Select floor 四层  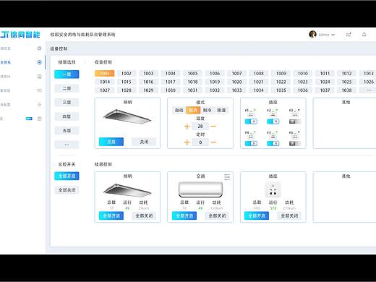[67, 116]
